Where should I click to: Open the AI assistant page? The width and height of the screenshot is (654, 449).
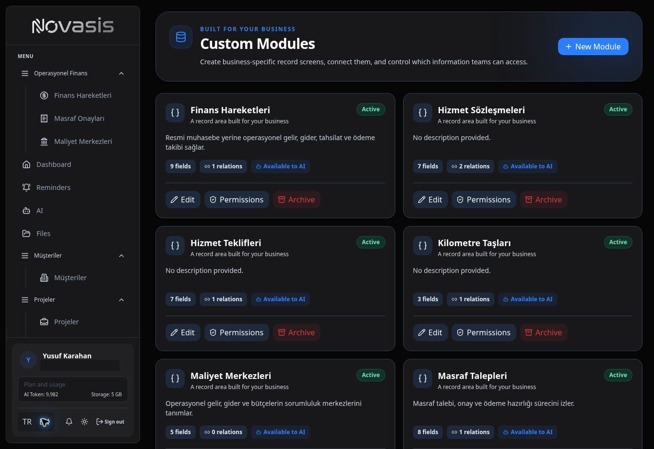(x=73, y=211)
